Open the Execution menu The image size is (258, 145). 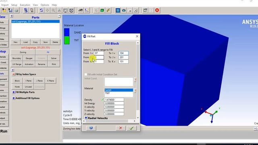pos(25,5)
